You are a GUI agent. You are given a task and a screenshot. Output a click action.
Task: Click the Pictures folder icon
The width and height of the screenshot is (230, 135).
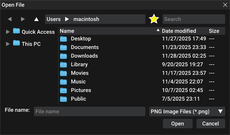coord(64,90)
